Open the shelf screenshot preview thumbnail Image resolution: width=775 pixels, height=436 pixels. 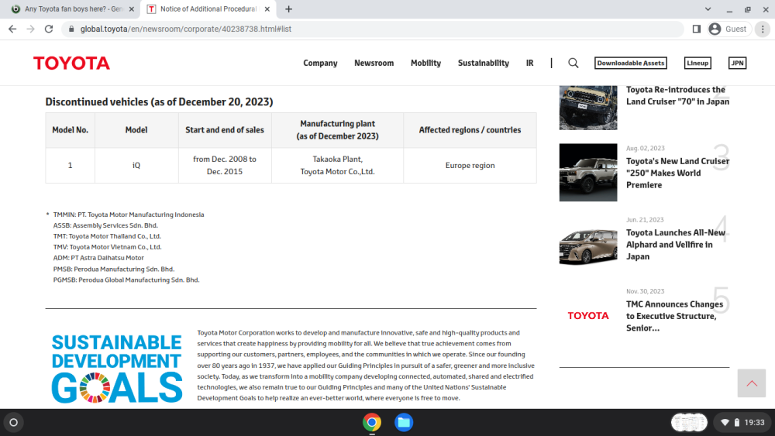[x=689, y=423]
